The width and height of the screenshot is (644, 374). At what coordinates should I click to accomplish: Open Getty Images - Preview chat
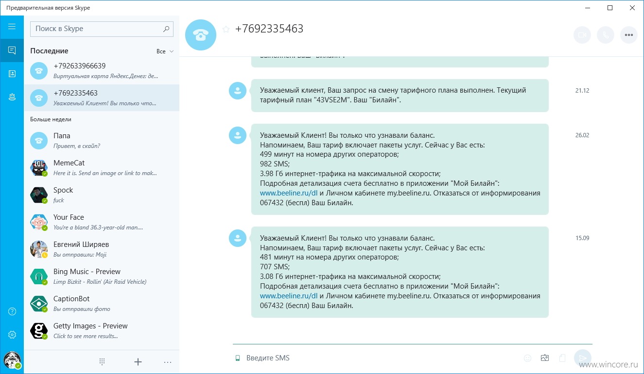(x=102, y=331)
